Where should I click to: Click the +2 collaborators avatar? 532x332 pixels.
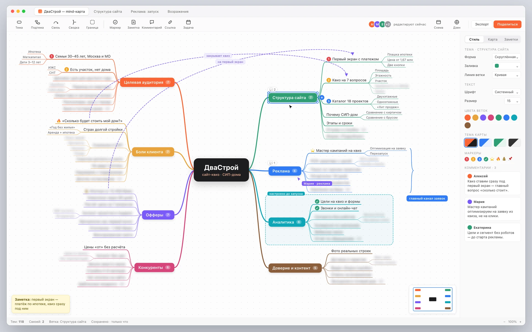[388, 24]
